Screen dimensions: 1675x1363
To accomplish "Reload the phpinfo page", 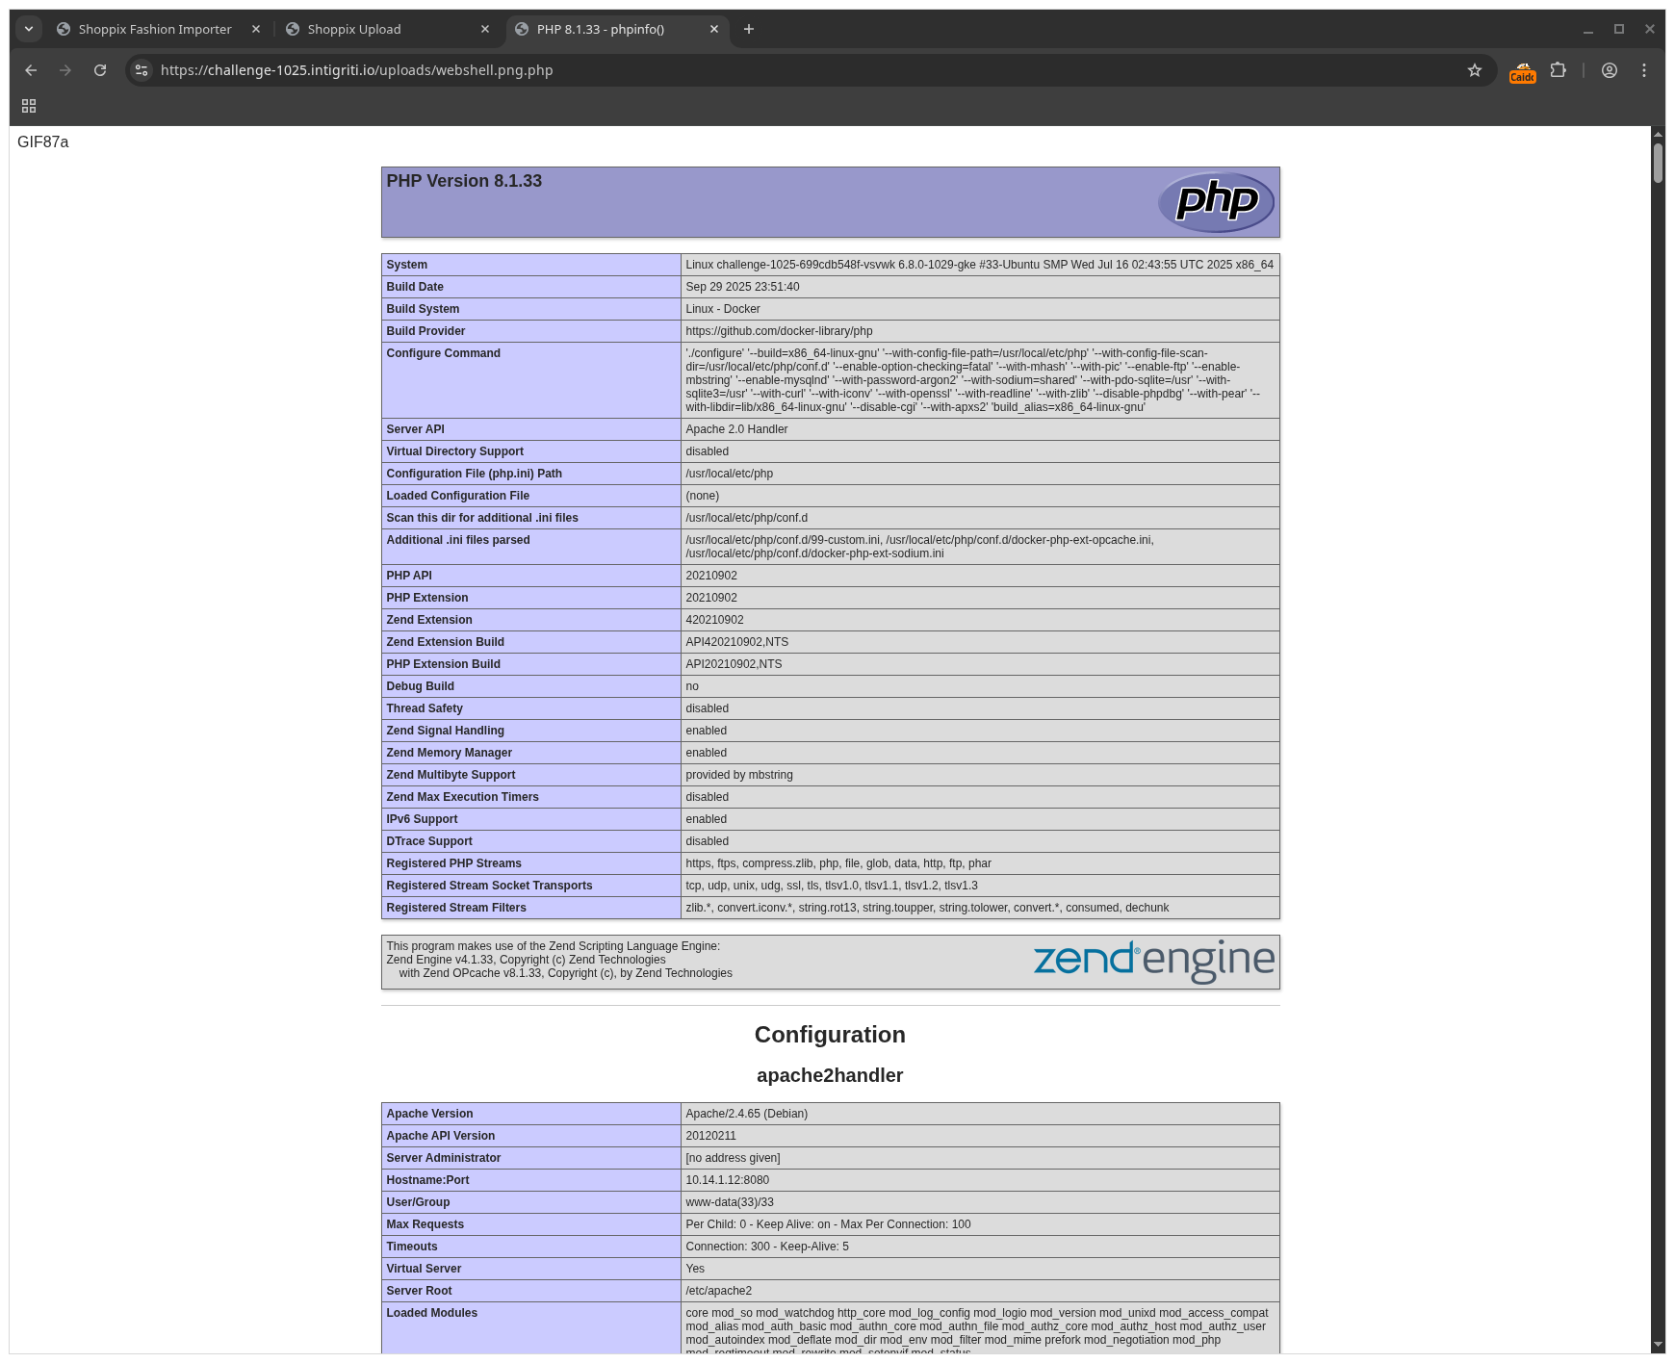I will [x=100, y=69].
